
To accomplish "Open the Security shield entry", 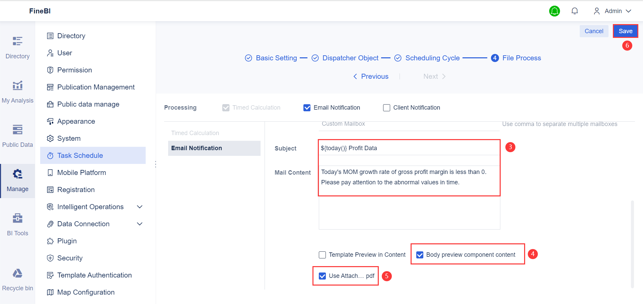I will click(x=93, y=258).
